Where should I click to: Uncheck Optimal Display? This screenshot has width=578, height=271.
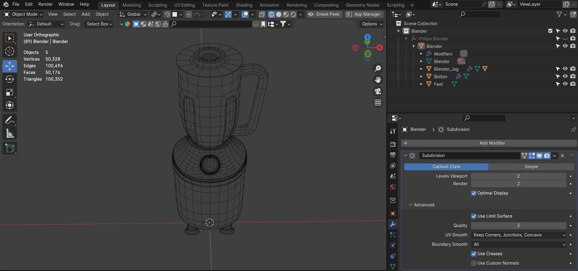click(x=474, y=193)
